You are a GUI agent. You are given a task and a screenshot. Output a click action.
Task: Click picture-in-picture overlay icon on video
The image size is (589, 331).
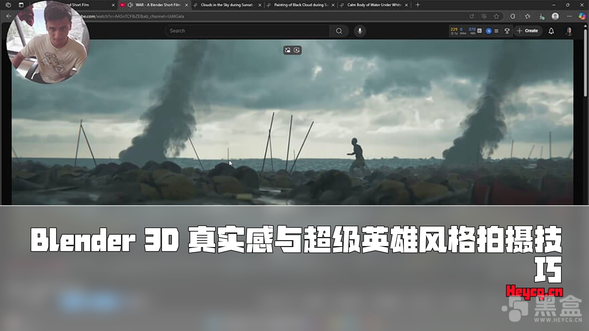(288, 50)
